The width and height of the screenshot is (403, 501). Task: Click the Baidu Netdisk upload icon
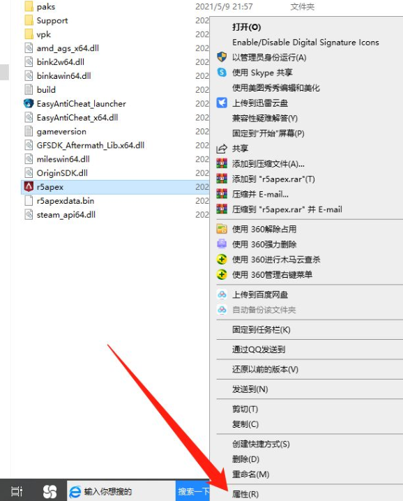(222, 294)
